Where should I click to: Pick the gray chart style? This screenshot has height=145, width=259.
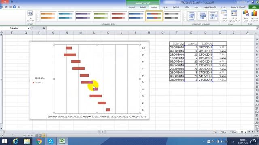pos(172,16)
